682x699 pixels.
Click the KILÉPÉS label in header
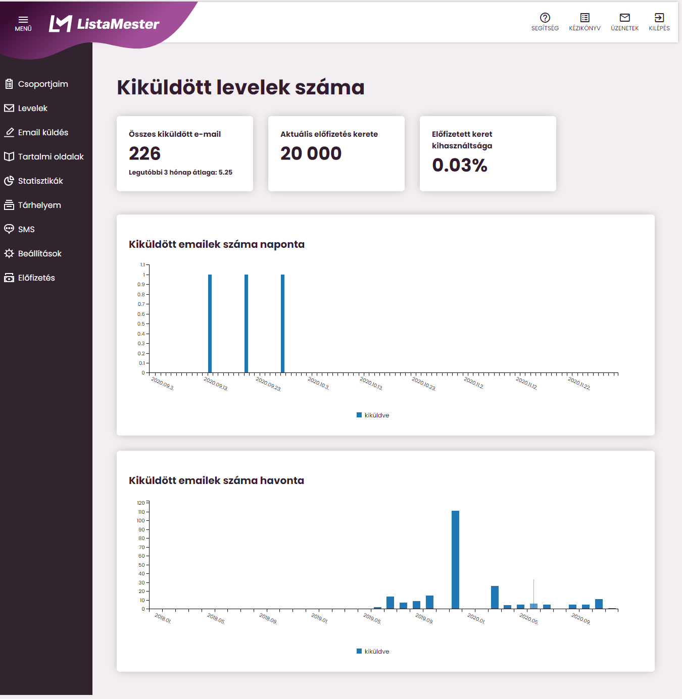[659, 28]
